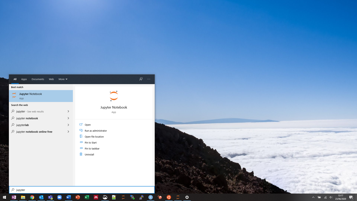Open the Windows Start button
The width and height of the screenshot is (357, 201).
coord(4,197)
